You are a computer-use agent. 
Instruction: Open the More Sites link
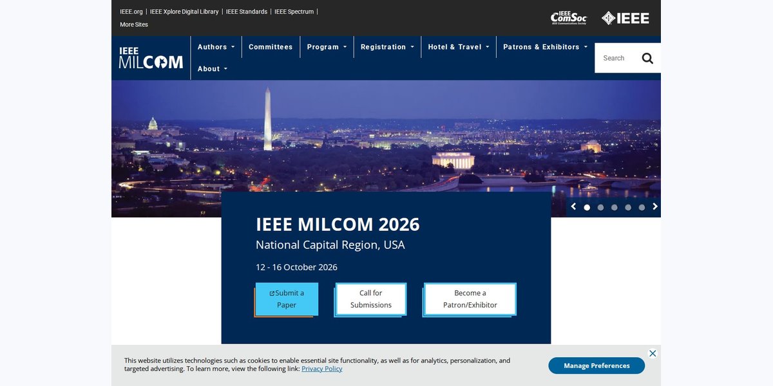(x=134, y=24)
